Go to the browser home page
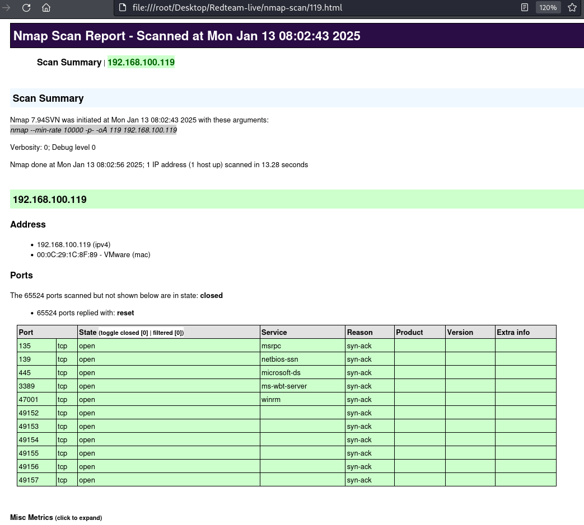584x525 pixels. (46, 8)
